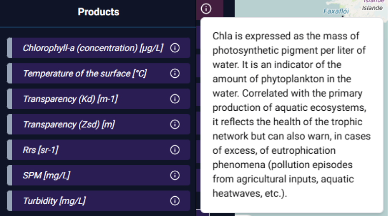
Task: Click info icon next to Transparency (Zsd)
Action: pyautogui.click(x=175, y=125)
